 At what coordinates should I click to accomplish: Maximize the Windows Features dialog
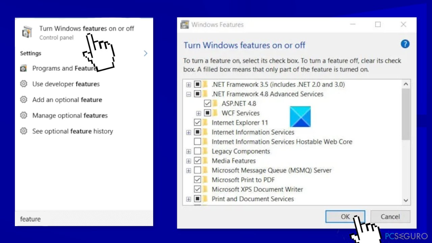pos(378,25)
